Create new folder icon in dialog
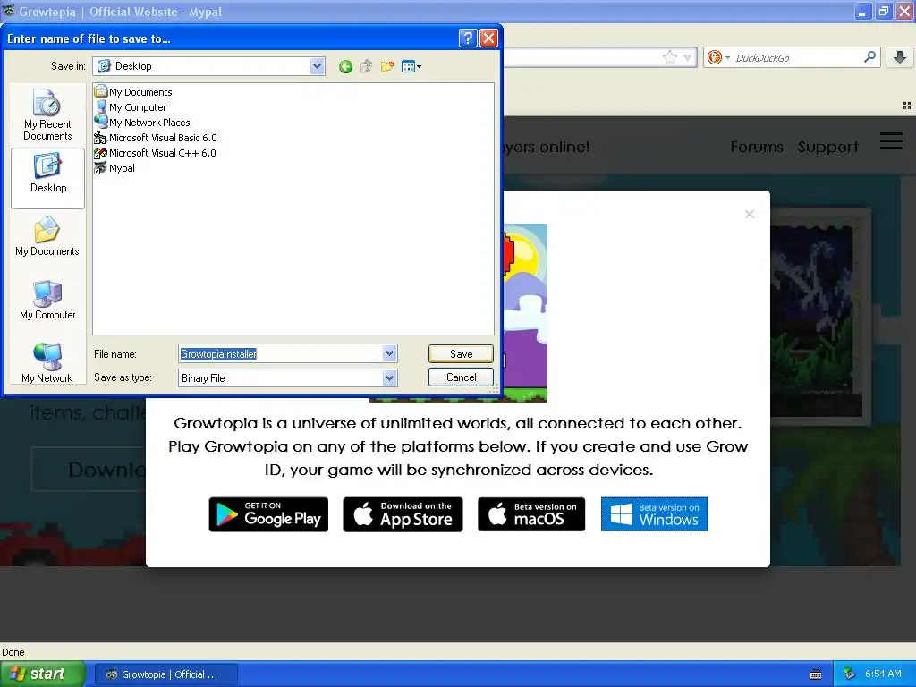Screen dimensions: 916x687 (386, 66)
